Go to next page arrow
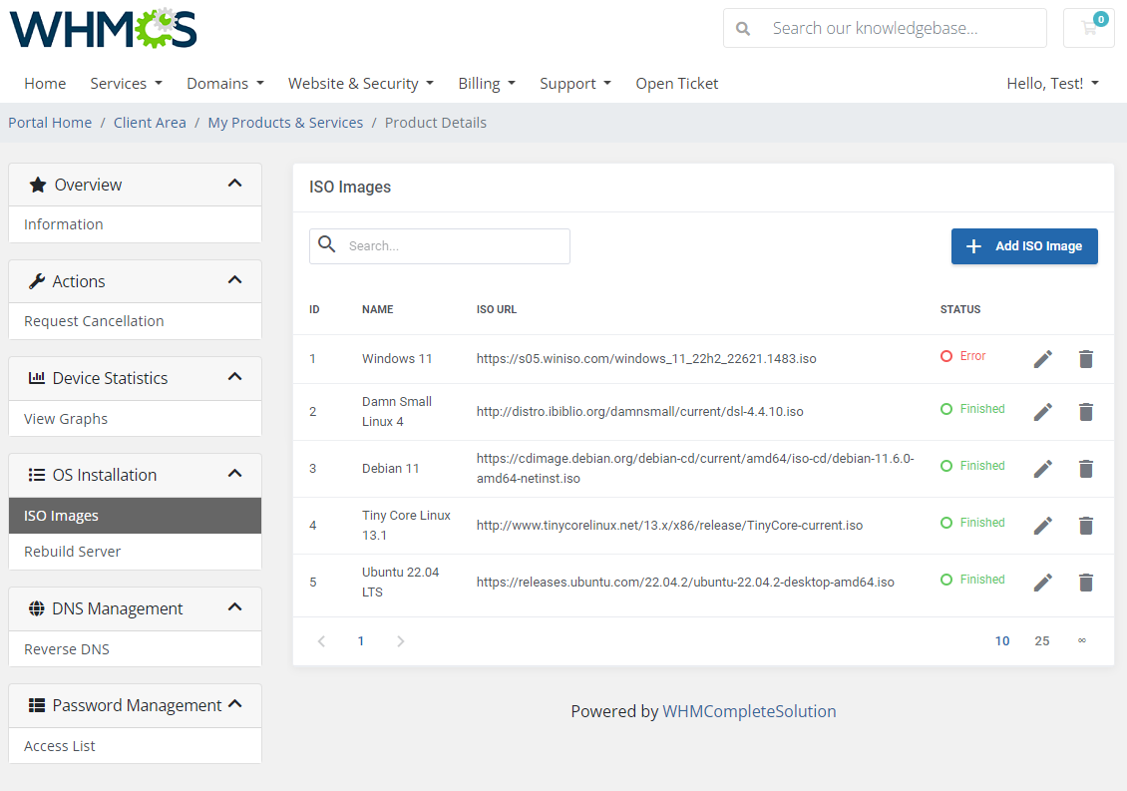 400,641
